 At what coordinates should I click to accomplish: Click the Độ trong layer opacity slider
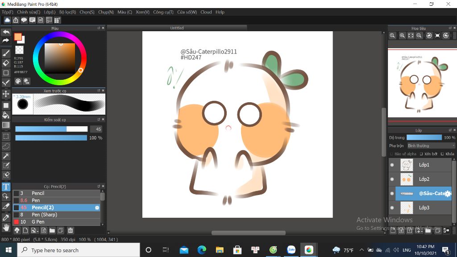424,137
